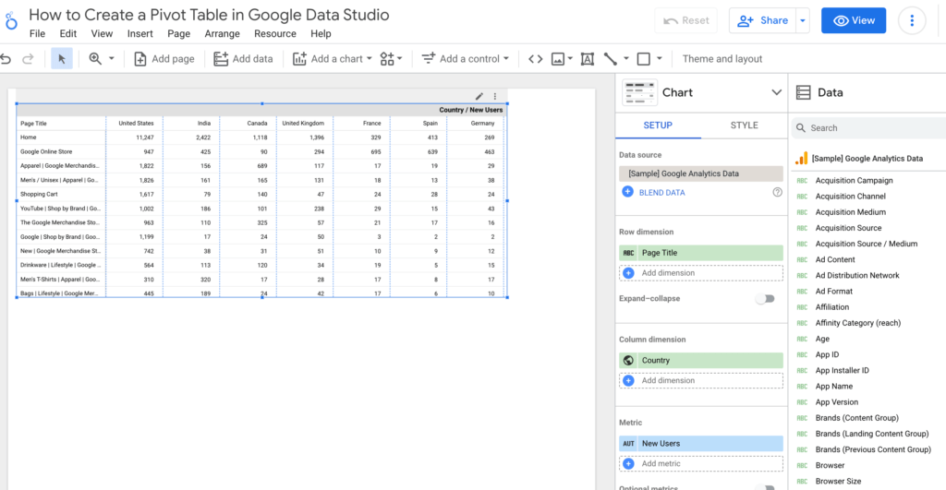Insert an image using the image icon

click(x=557, y=59)
